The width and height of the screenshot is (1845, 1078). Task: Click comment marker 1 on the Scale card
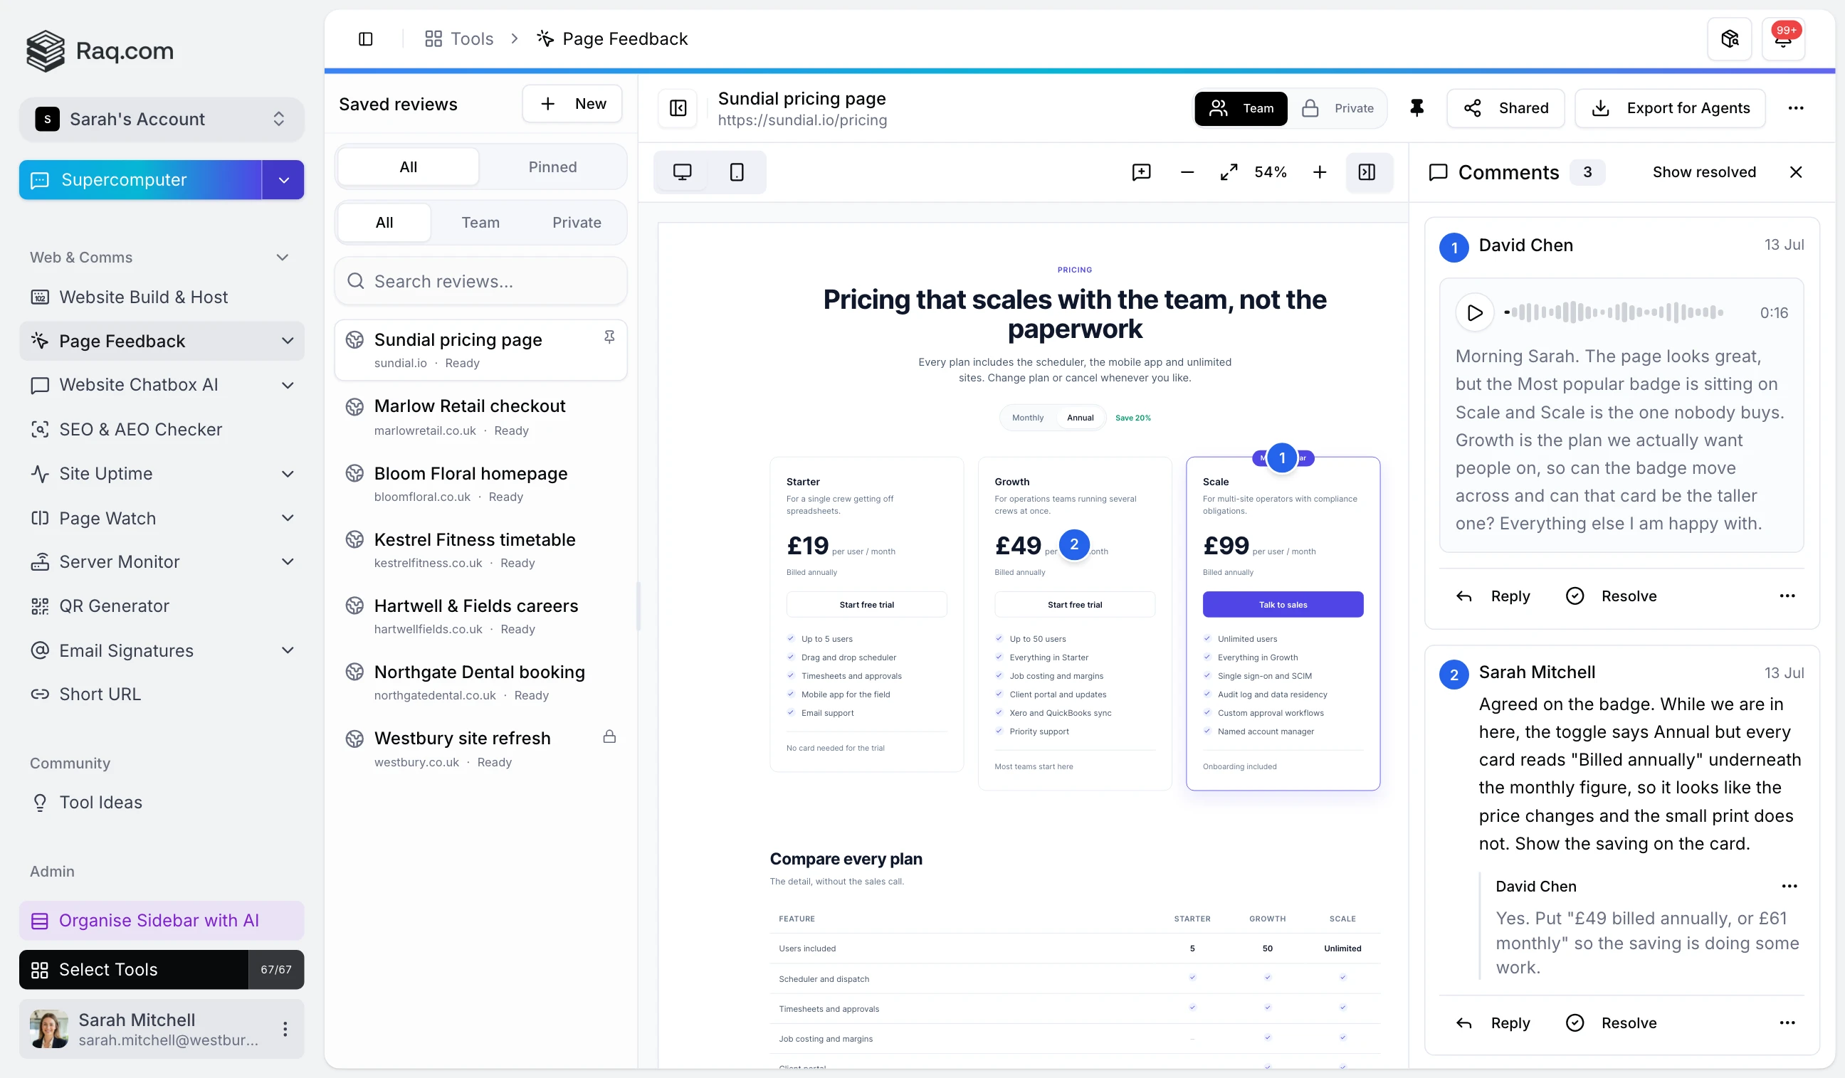tap(1282, 458)
